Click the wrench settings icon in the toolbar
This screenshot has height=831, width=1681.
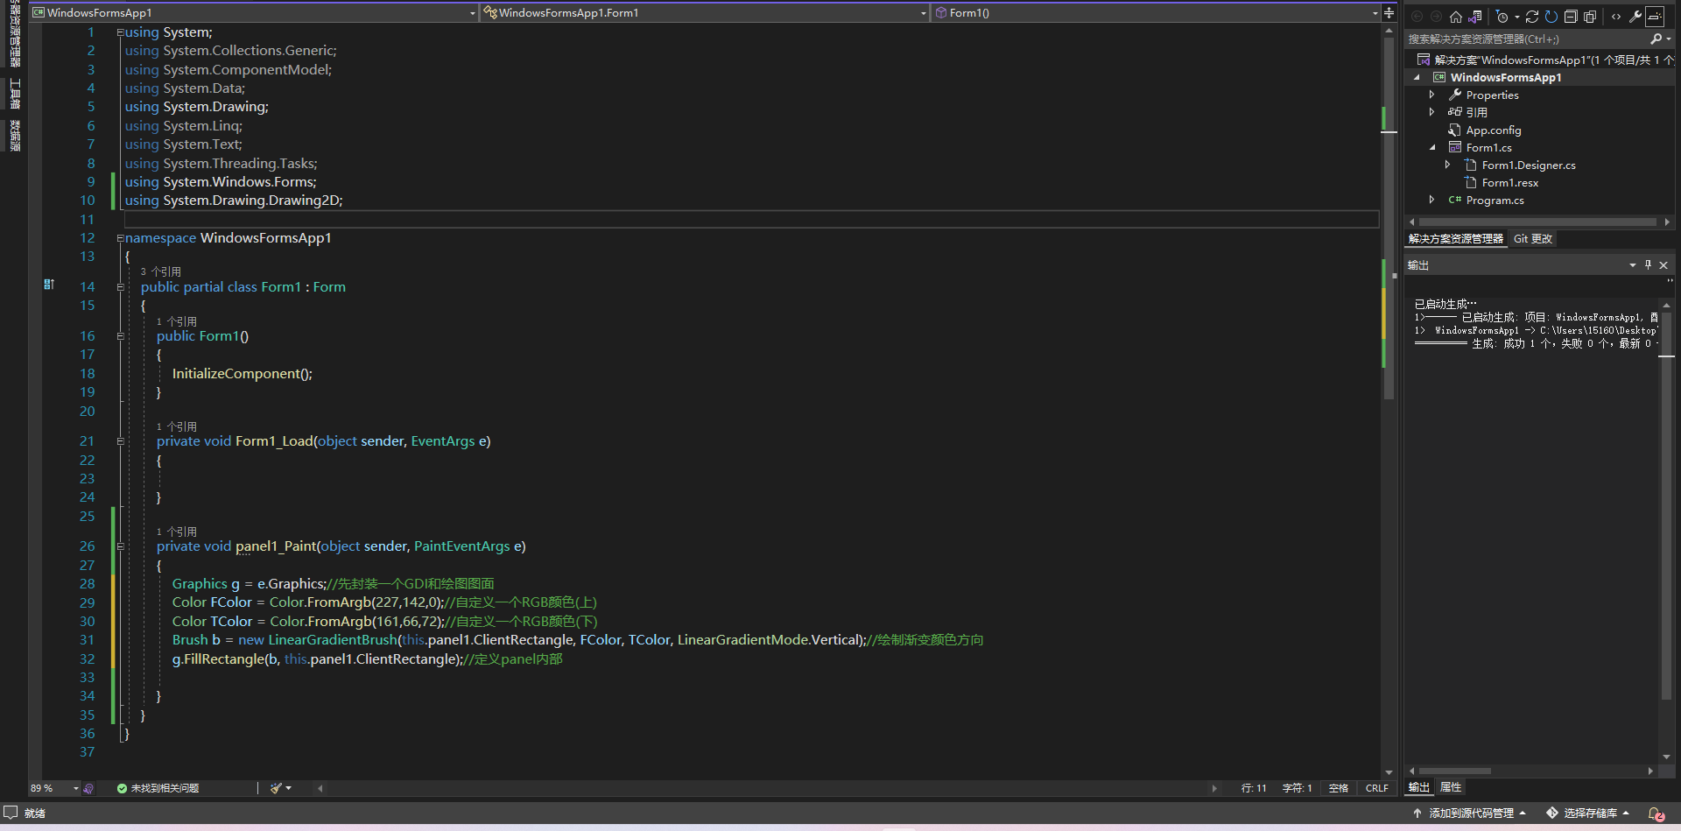1635,17
